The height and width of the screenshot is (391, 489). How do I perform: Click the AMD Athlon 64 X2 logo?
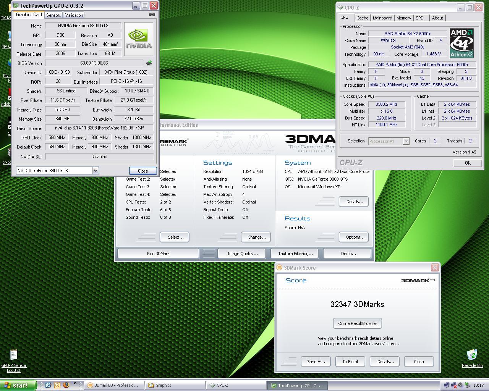(461, 43)
